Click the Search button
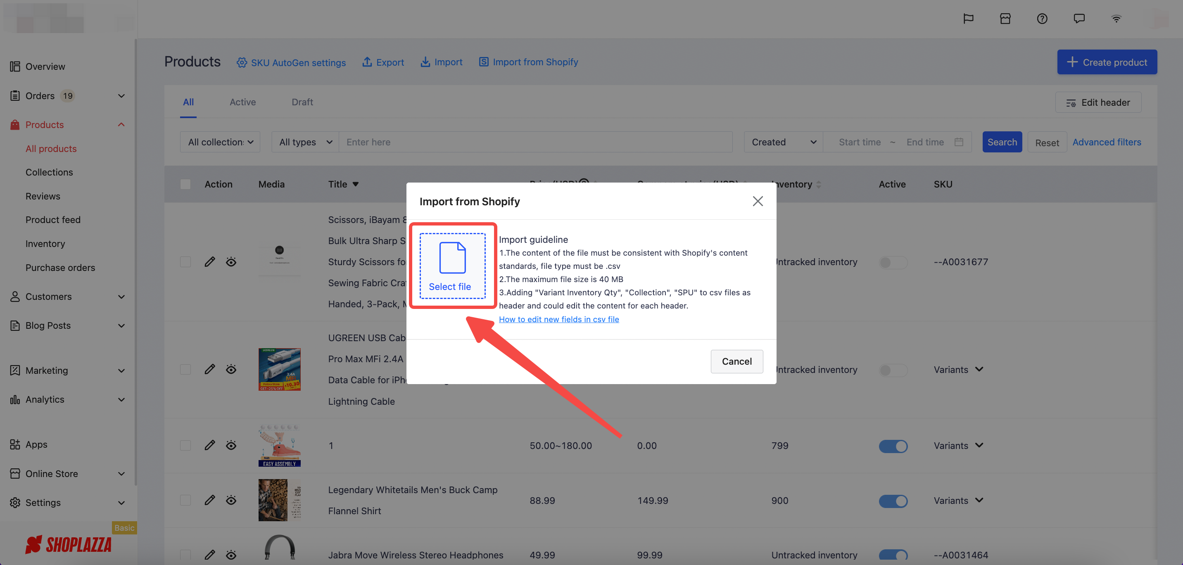The height and width of the screenshot is (565, 1183). 1002,142
